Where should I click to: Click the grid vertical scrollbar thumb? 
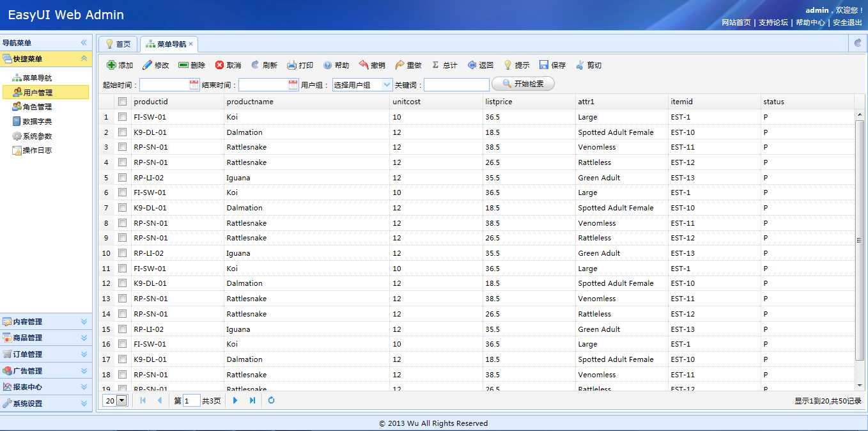859,240
